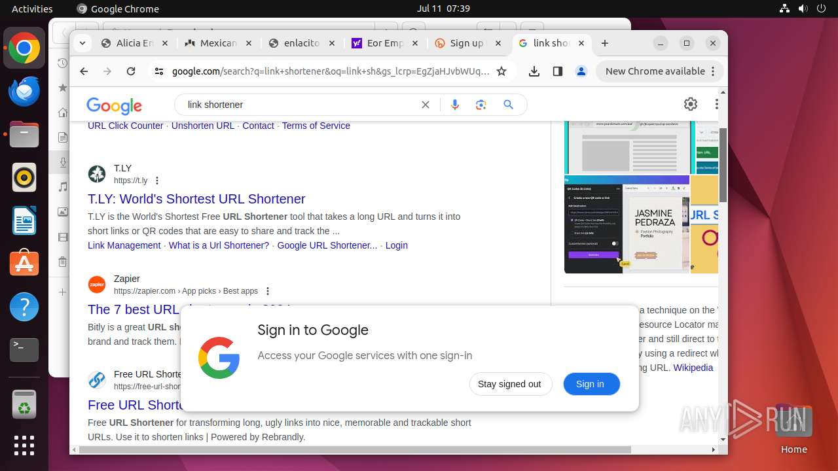
Task: Launch Terminal from dock
Action: (x=24, y=350)
